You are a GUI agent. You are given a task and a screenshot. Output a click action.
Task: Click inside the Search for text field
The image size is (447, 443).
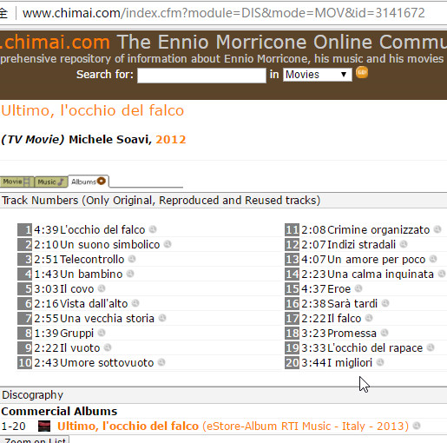click(x=201, y=76)
